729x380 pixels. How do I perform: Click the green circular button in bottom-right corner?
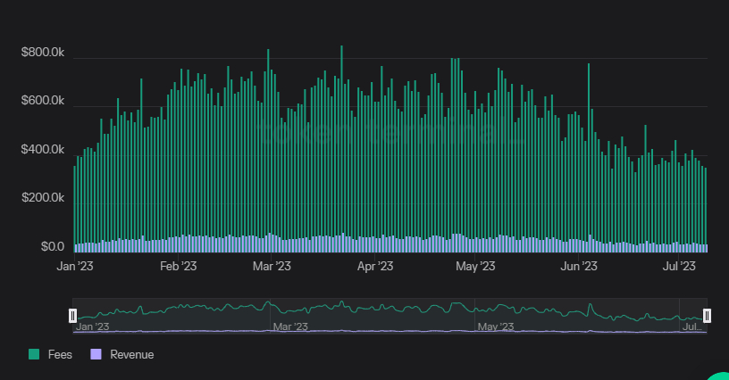pos(720,375)
